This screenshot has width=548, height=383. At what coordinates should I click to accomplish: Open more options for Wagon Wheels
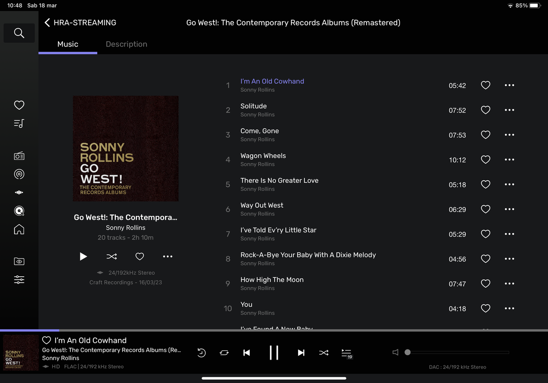[x=509, y=160]
